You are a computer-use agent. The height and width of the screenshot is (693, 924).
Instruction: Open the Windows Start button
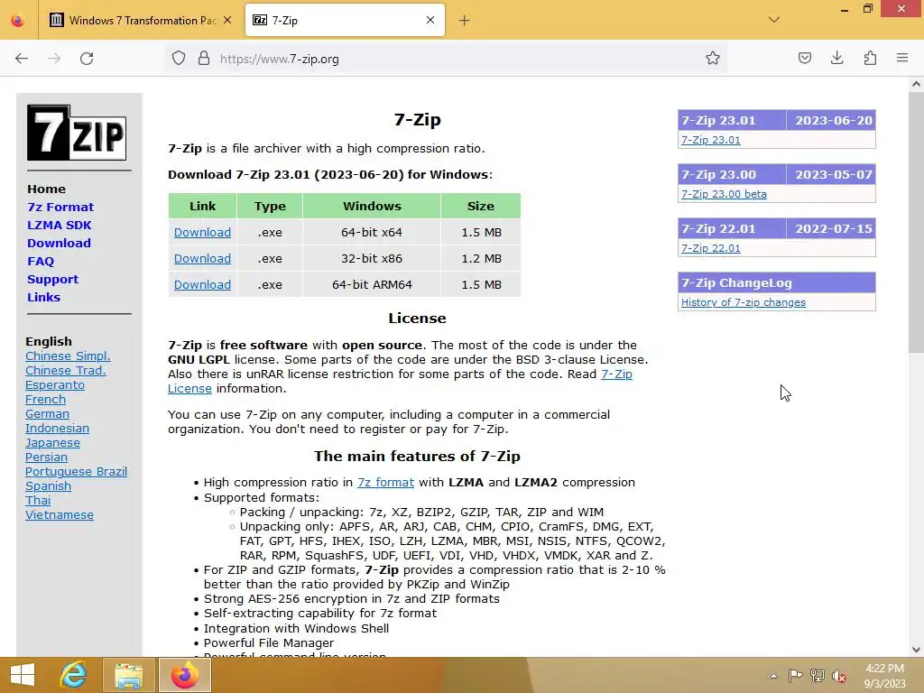tap(23, 675)
